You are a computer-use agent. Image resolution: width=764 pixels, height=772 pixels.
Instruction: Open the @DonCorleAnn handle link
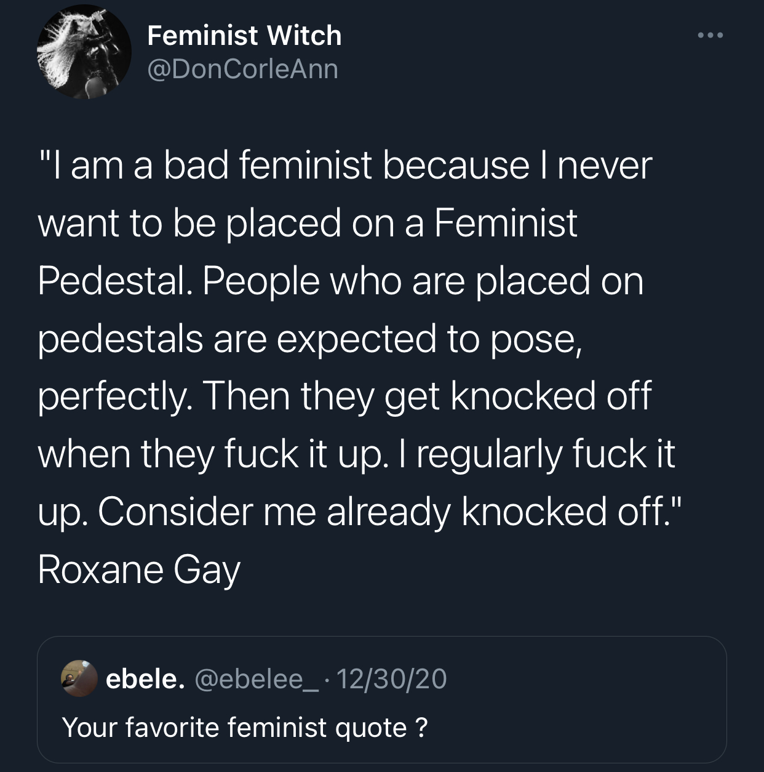click(x=242, y=69)
